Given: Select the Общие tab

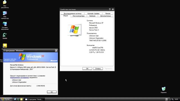Looking at the screenshot, I should click(66, 16).
